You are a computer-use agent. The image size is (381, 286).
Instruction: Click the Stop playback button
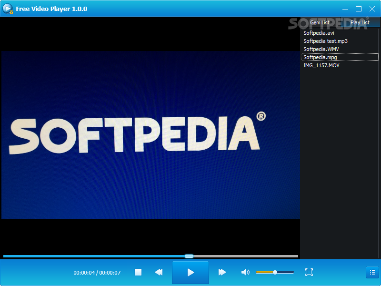[x=138, y=272]
